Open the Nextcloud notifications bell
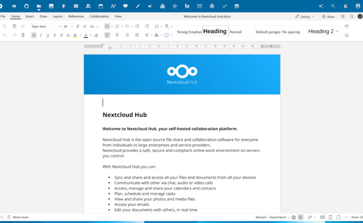 click(x=345, y=6)
